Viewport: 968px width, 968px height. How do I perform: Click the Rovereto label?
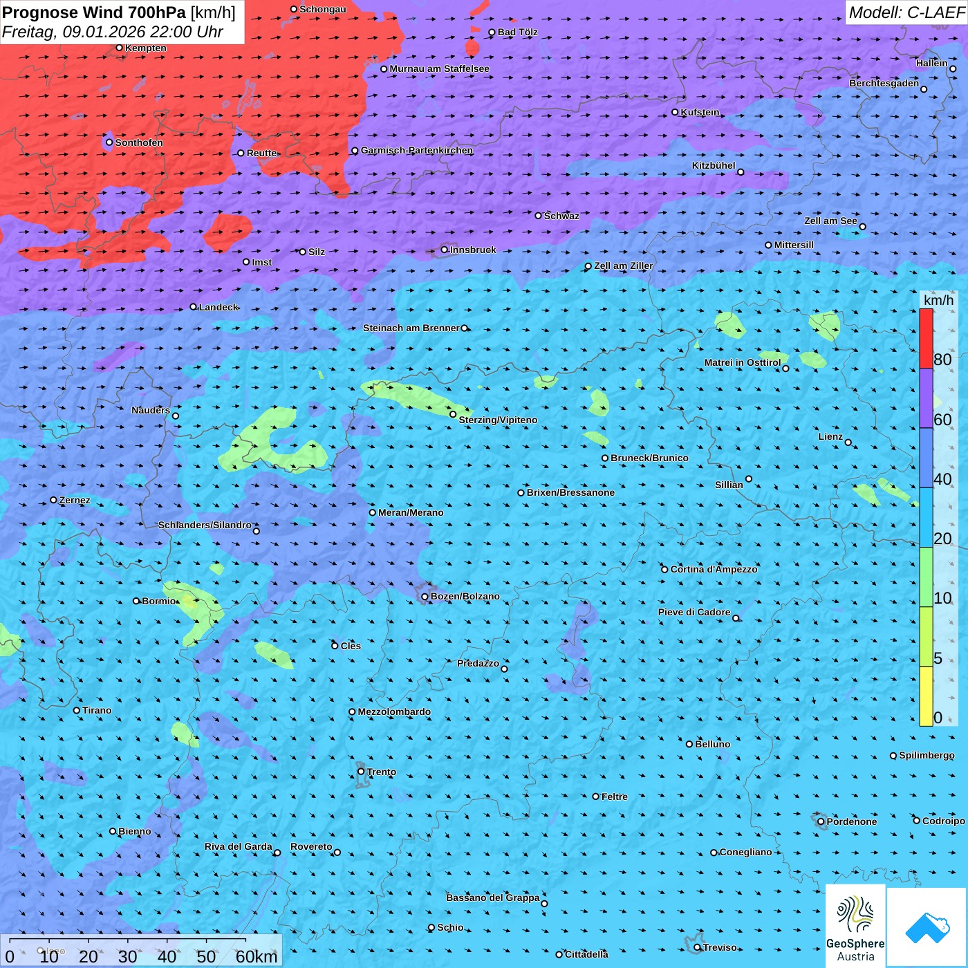tap(312, 846)
